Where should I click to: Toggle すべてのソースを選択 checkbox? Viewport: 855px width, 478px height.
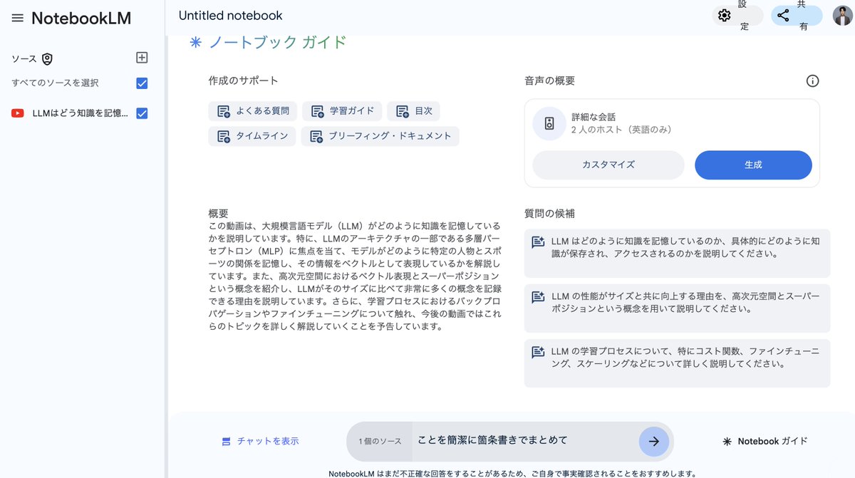[x=142, y=83]
